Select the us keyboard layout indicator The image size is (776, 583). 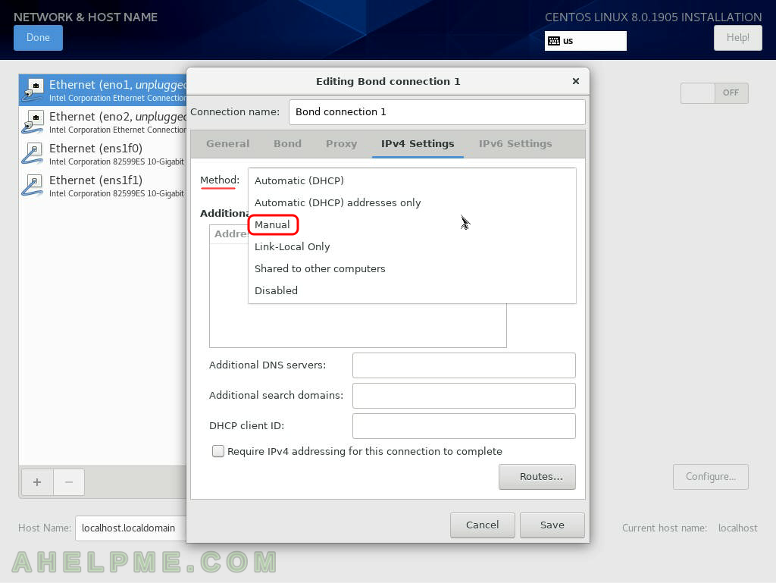586,41
